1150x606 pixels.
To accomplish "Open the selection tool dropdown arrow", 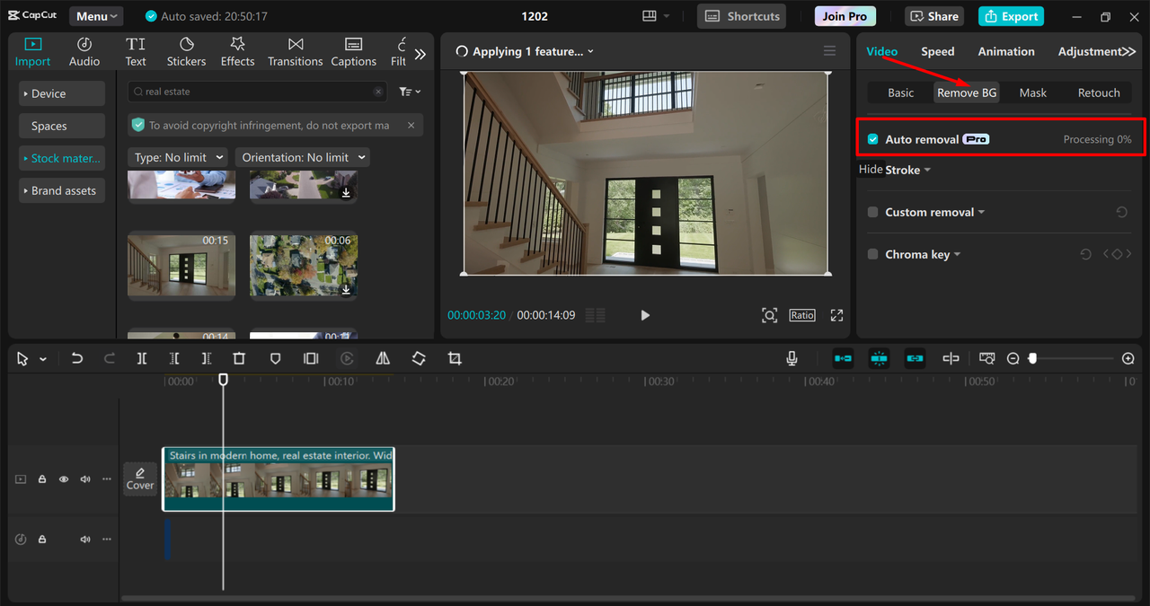I will (43, 359).
